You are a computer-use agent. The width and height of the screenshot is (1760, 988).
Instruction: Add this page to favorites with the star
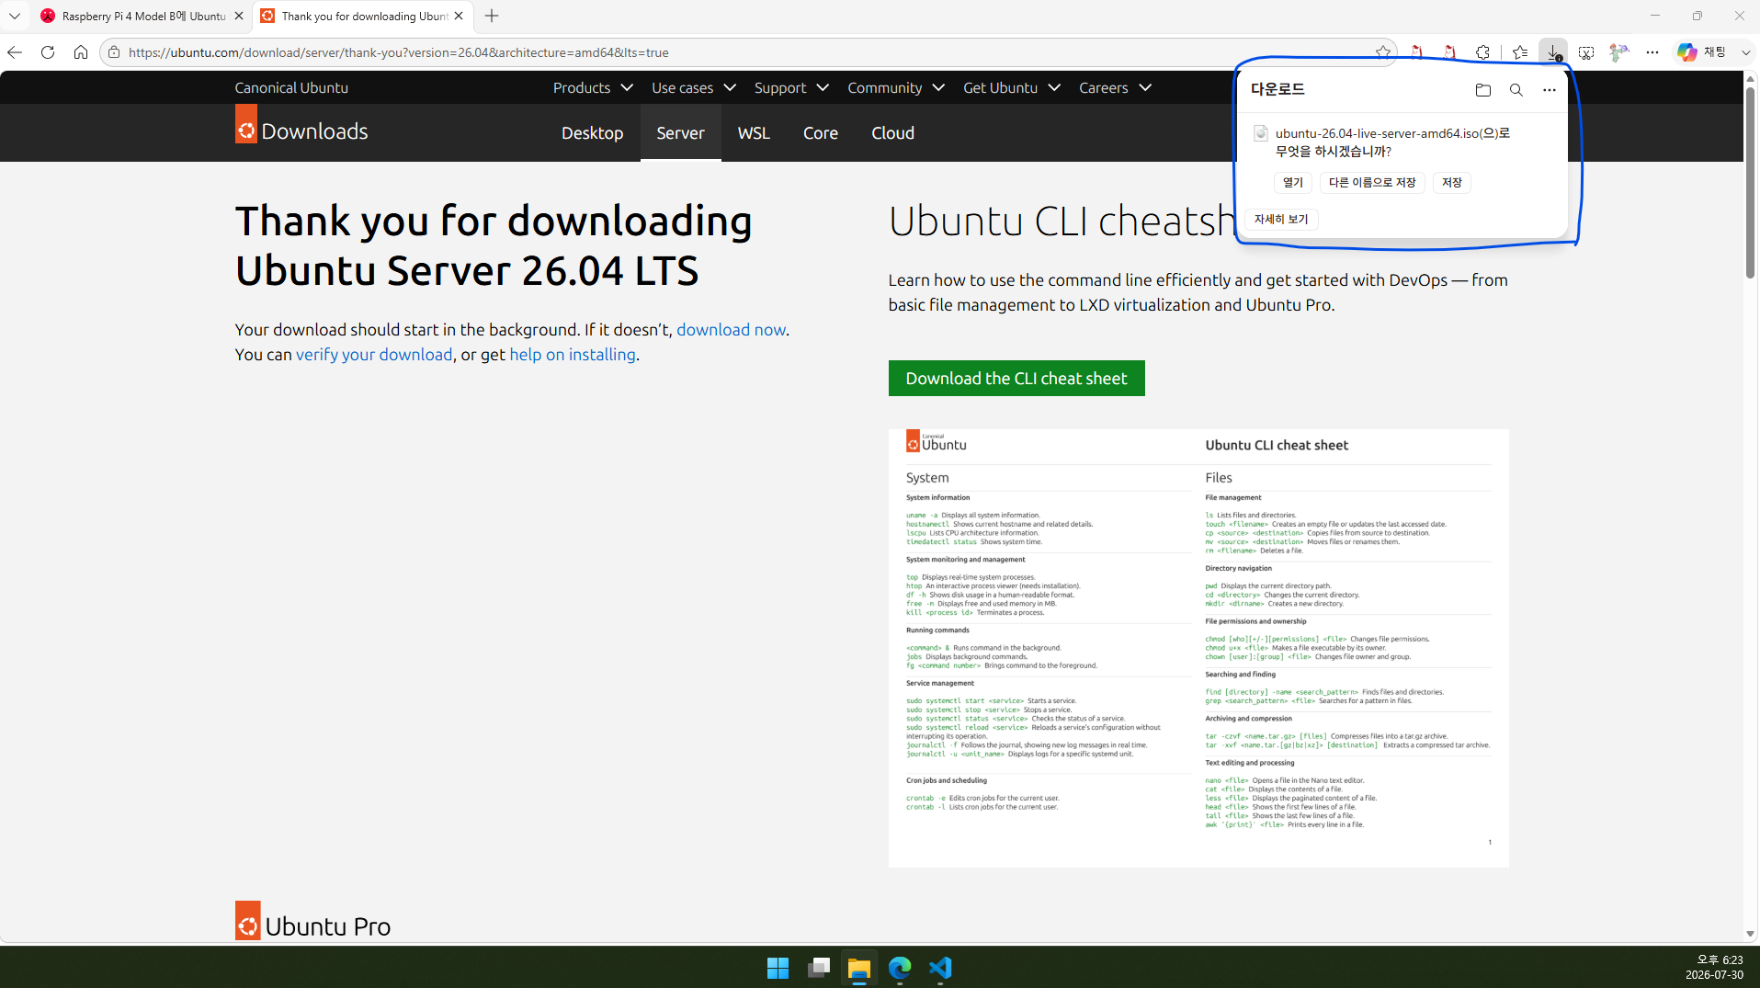pos(1382,52)
